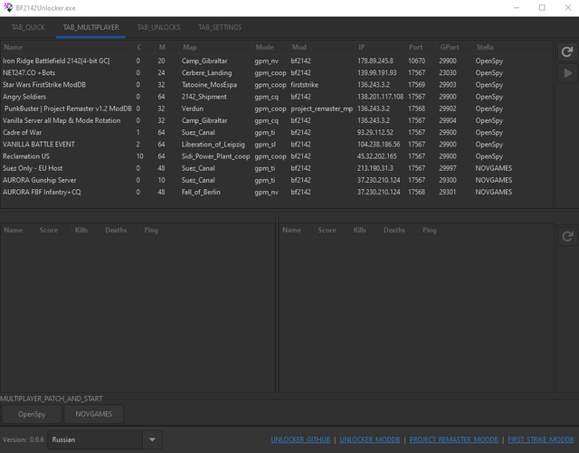Refresh the server list

point(567,52)
